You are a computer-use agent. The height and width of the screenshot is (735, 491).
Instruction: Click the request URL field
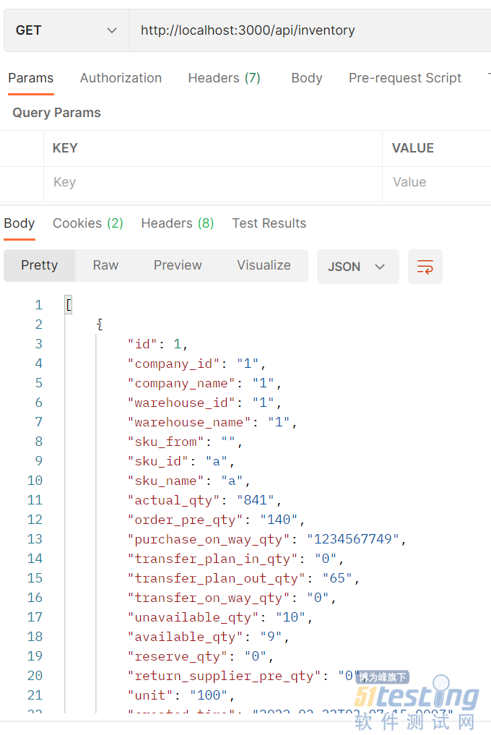[310, 30]
